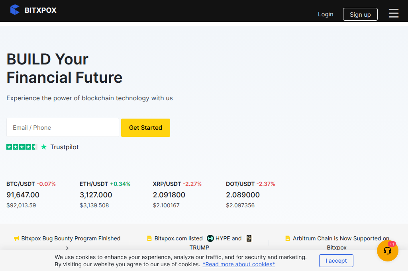Click the Trustpilot rating bar
The image size is (408, 271).
click(21, 146)
